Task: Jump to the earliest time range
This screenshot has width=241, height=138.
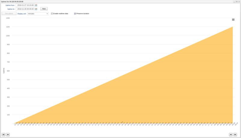Action: 4,134
